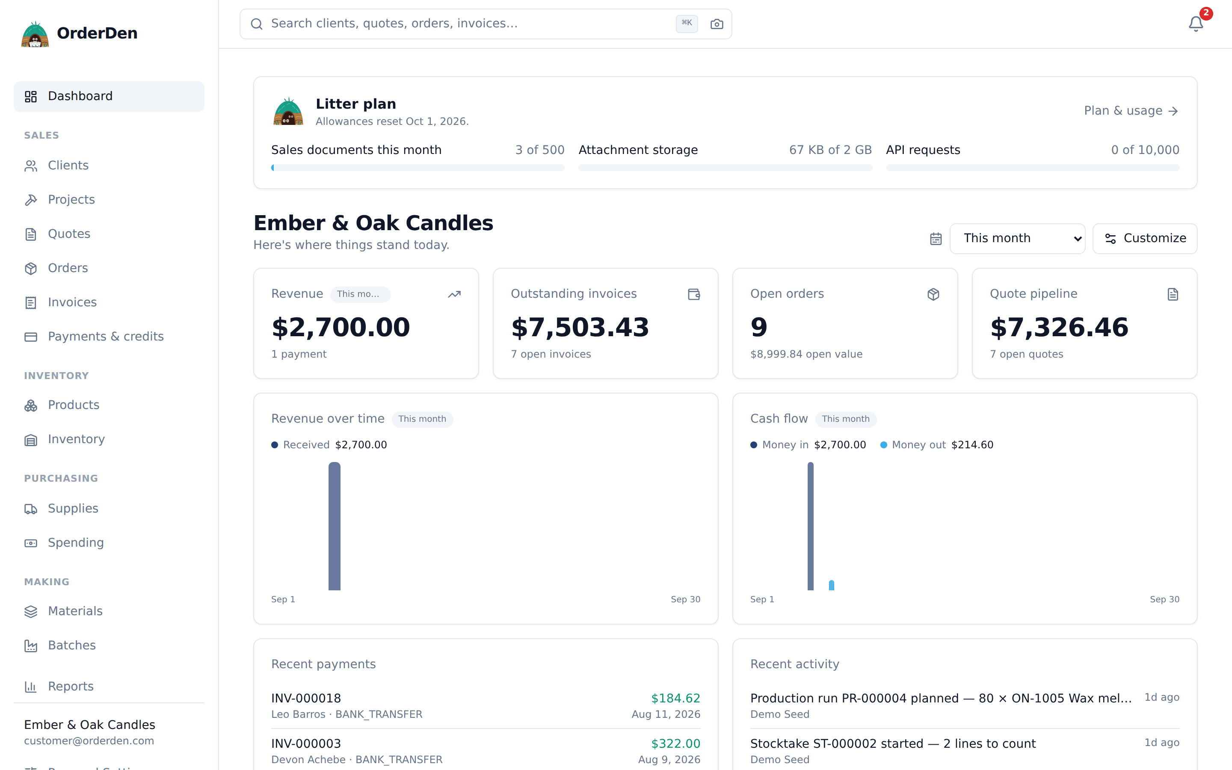1232x770 pixels.
Task: Click the Clients people icon
Action: tap(30, 166)
